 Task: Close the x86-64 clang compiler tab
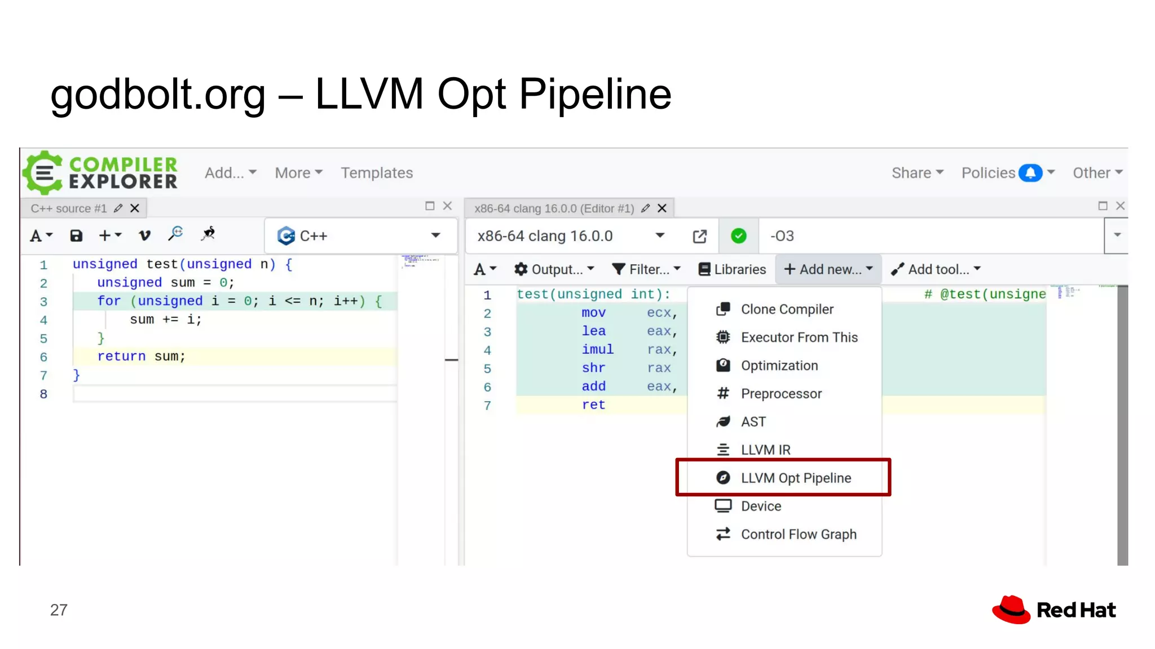point(662,208)
